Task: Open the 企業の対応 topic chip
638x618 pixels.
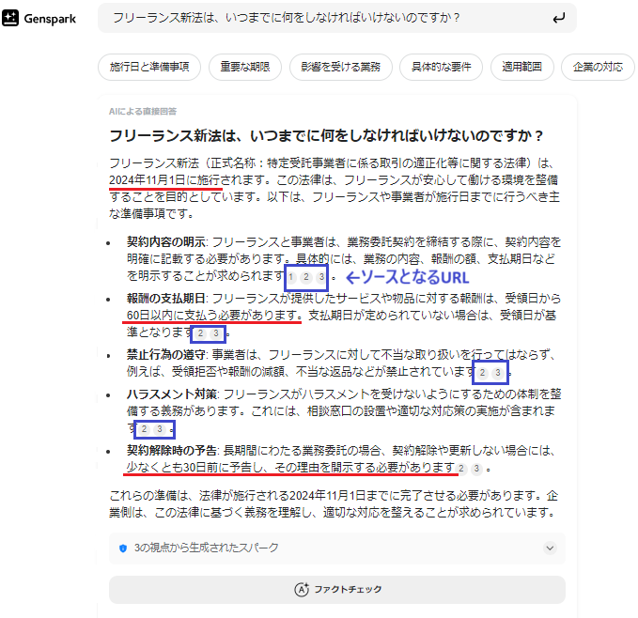Action: coord(599,68)
